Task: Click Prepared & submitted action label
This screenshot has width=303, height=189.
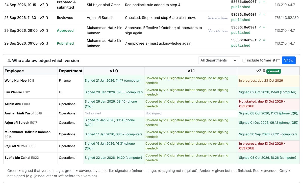Action: point(66,5)
